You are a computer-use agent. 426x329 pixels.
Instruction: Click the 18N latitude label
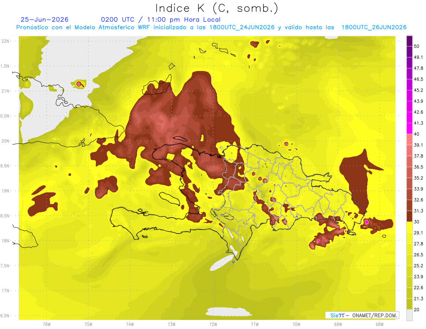pyautogui.click(x=5, y=241)
